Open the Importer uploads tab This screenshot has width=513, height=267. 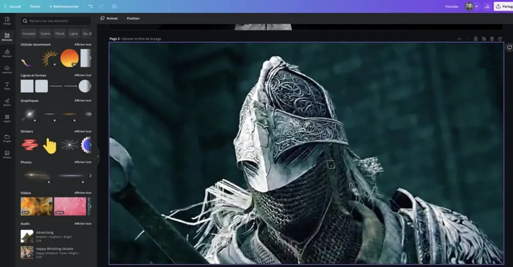tap(7, 69)
